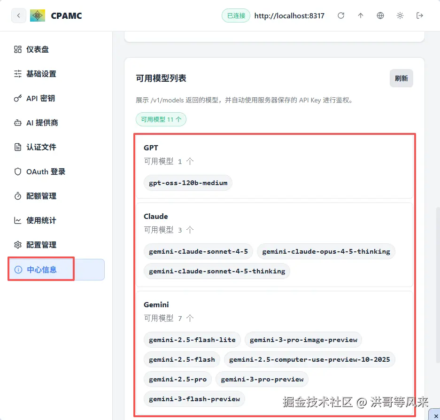Toggle light theme with the sun icon
Image resolution: width=440 pixels, height=420 pixels.
coord(400,15)
